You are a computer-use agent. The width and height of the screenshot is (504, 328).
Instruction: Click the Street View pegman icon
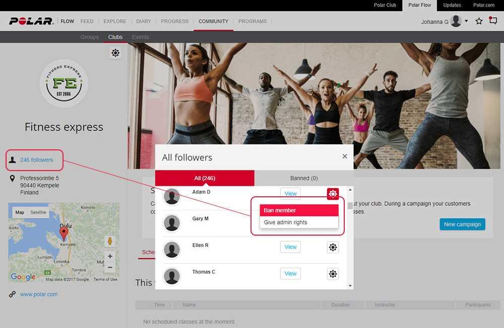110,241
